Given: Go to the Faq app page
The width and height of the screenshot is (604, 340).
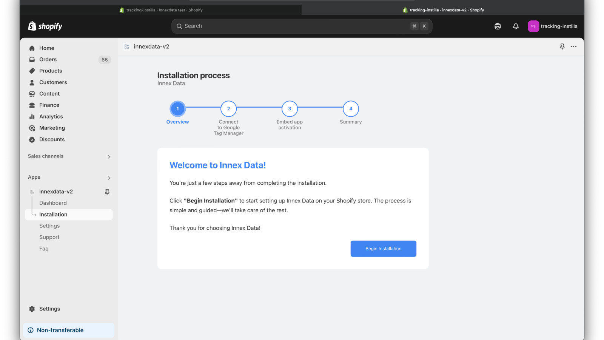Looking at the screenshot, I should [44, 249].
